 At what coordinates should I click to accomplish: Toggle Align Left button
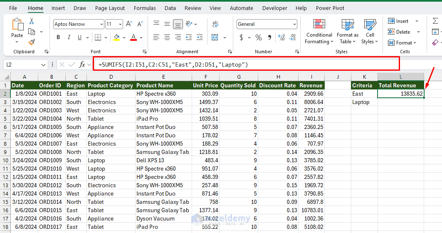point(156,37)
